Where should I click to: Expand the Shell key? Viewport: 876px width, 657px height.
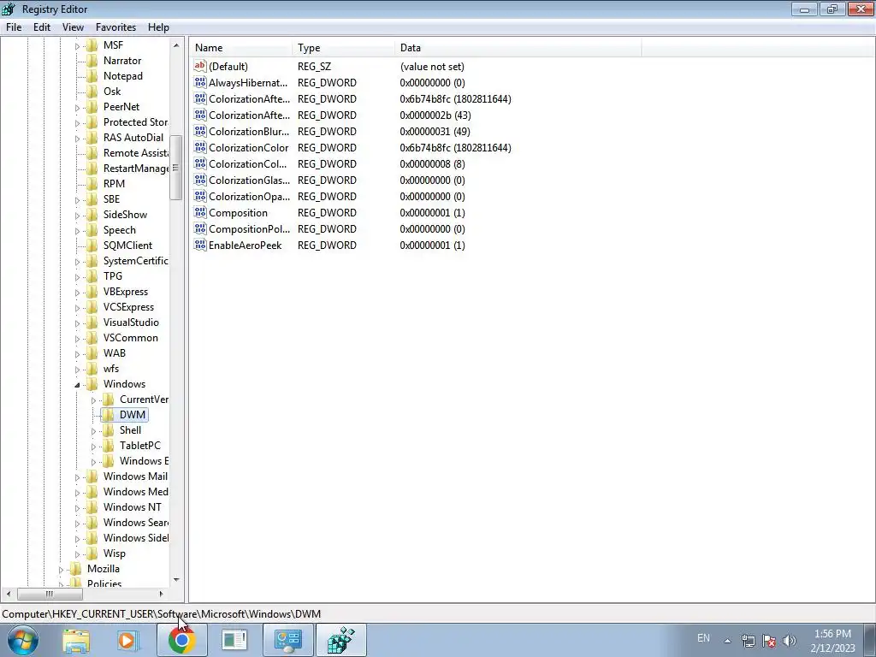(93, 431)
